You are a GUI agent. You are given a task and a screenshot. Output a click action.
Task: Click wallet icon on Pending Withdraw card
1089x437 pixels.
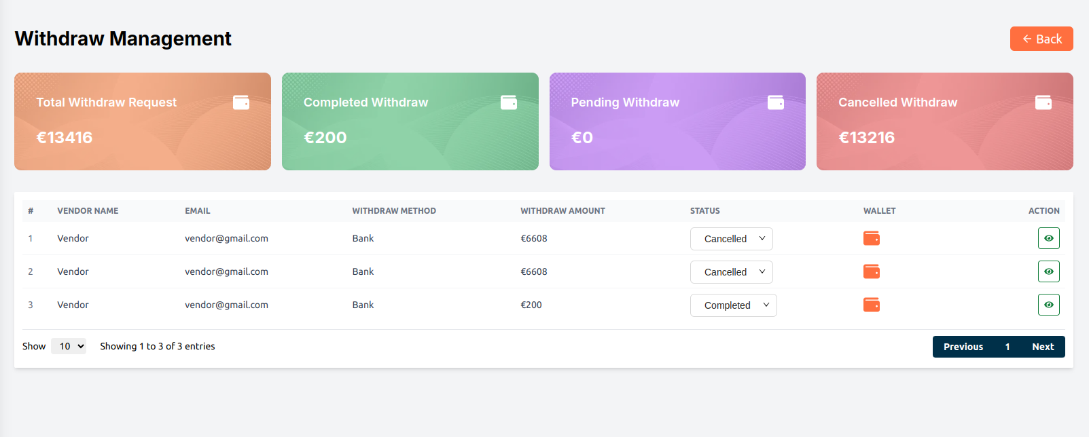pos(776,102)
